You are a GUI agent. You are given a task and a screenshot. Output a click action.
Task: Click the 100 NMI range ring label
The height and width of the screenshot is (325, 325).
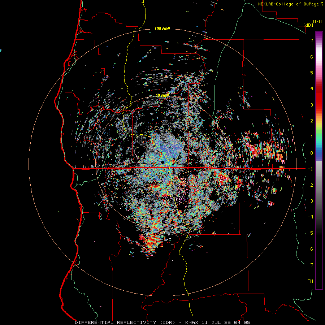click(162, 29)
